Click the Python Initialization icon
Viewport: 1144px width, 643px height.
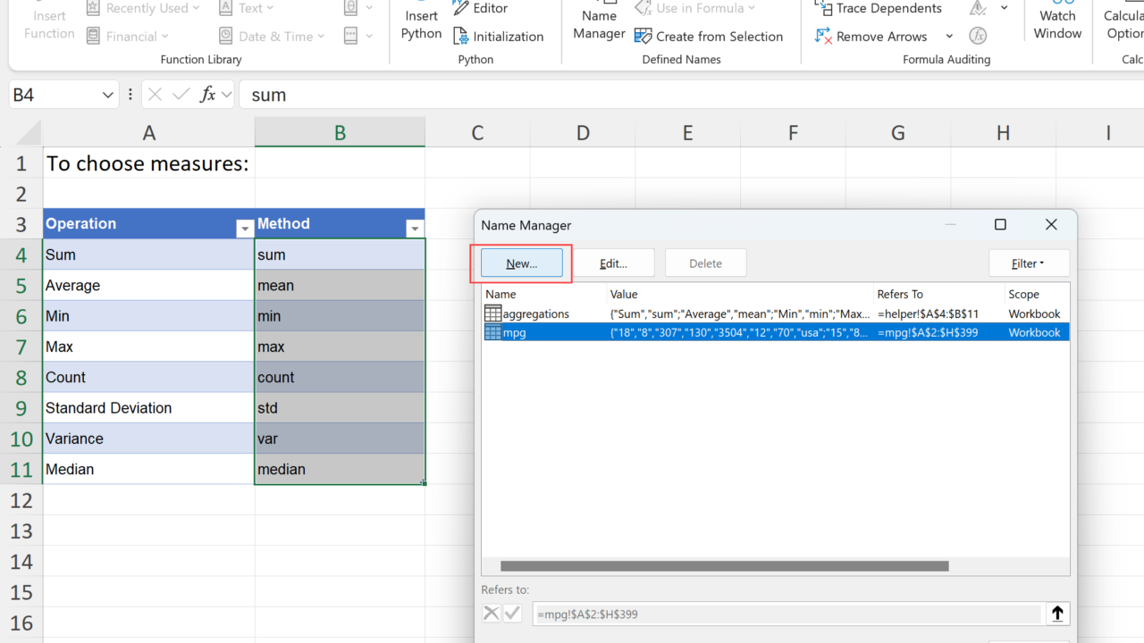[x=461, y=37]
